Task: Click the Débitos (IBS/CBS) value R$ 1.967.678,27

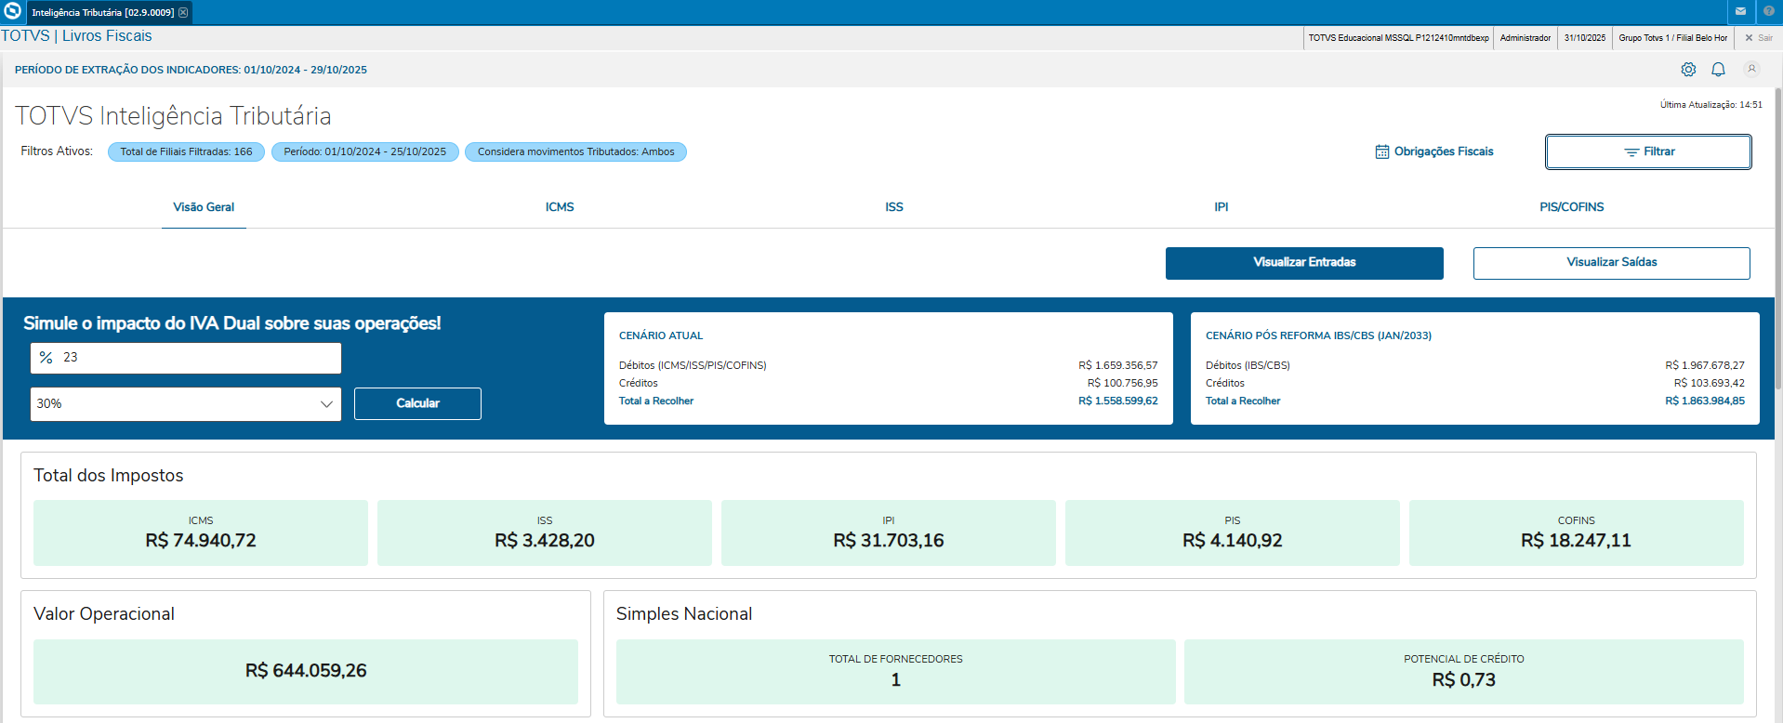Action: click(1705, 365)
